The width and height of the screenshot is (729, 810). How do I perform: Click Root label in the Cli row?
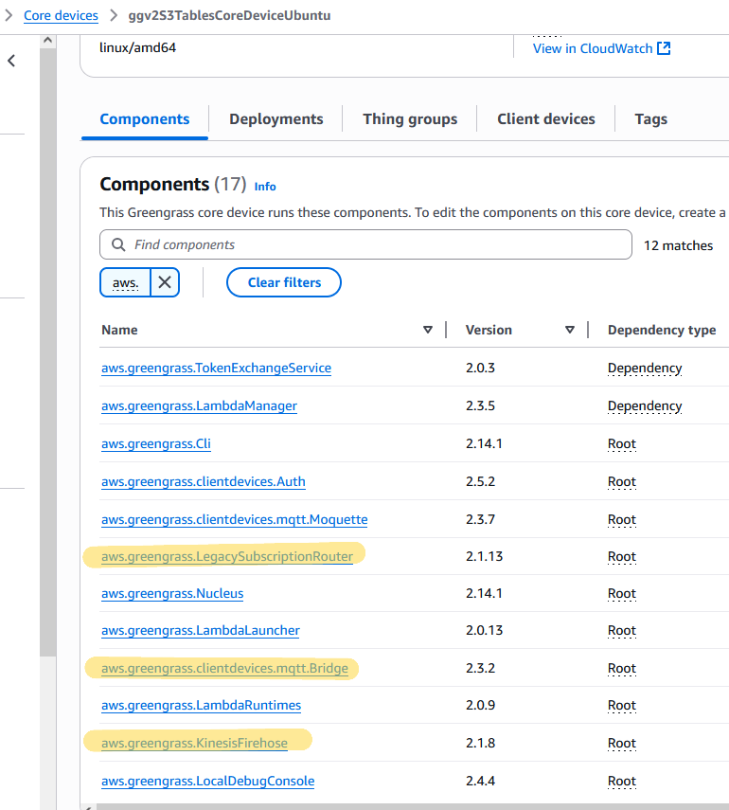622,443
